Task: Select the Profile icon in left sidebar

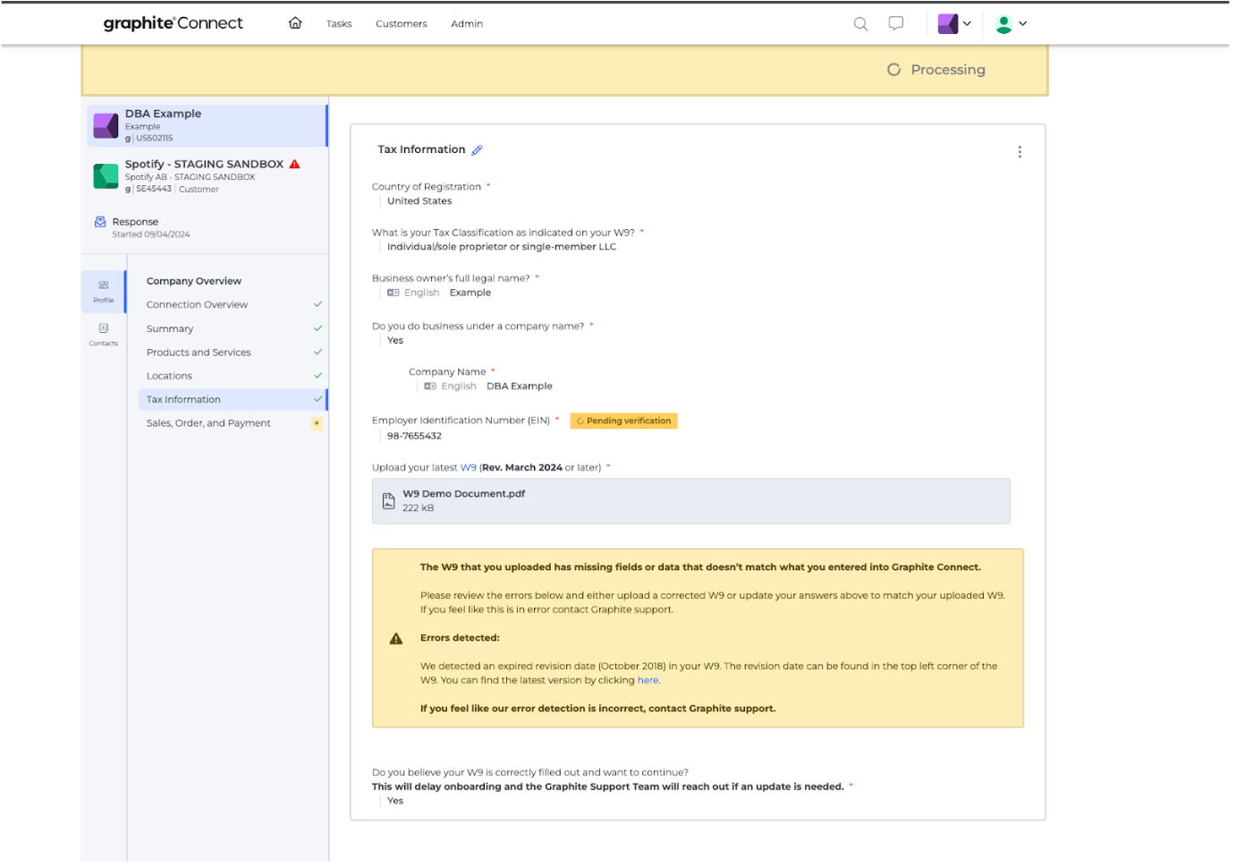Action: [x=104, y=291]
